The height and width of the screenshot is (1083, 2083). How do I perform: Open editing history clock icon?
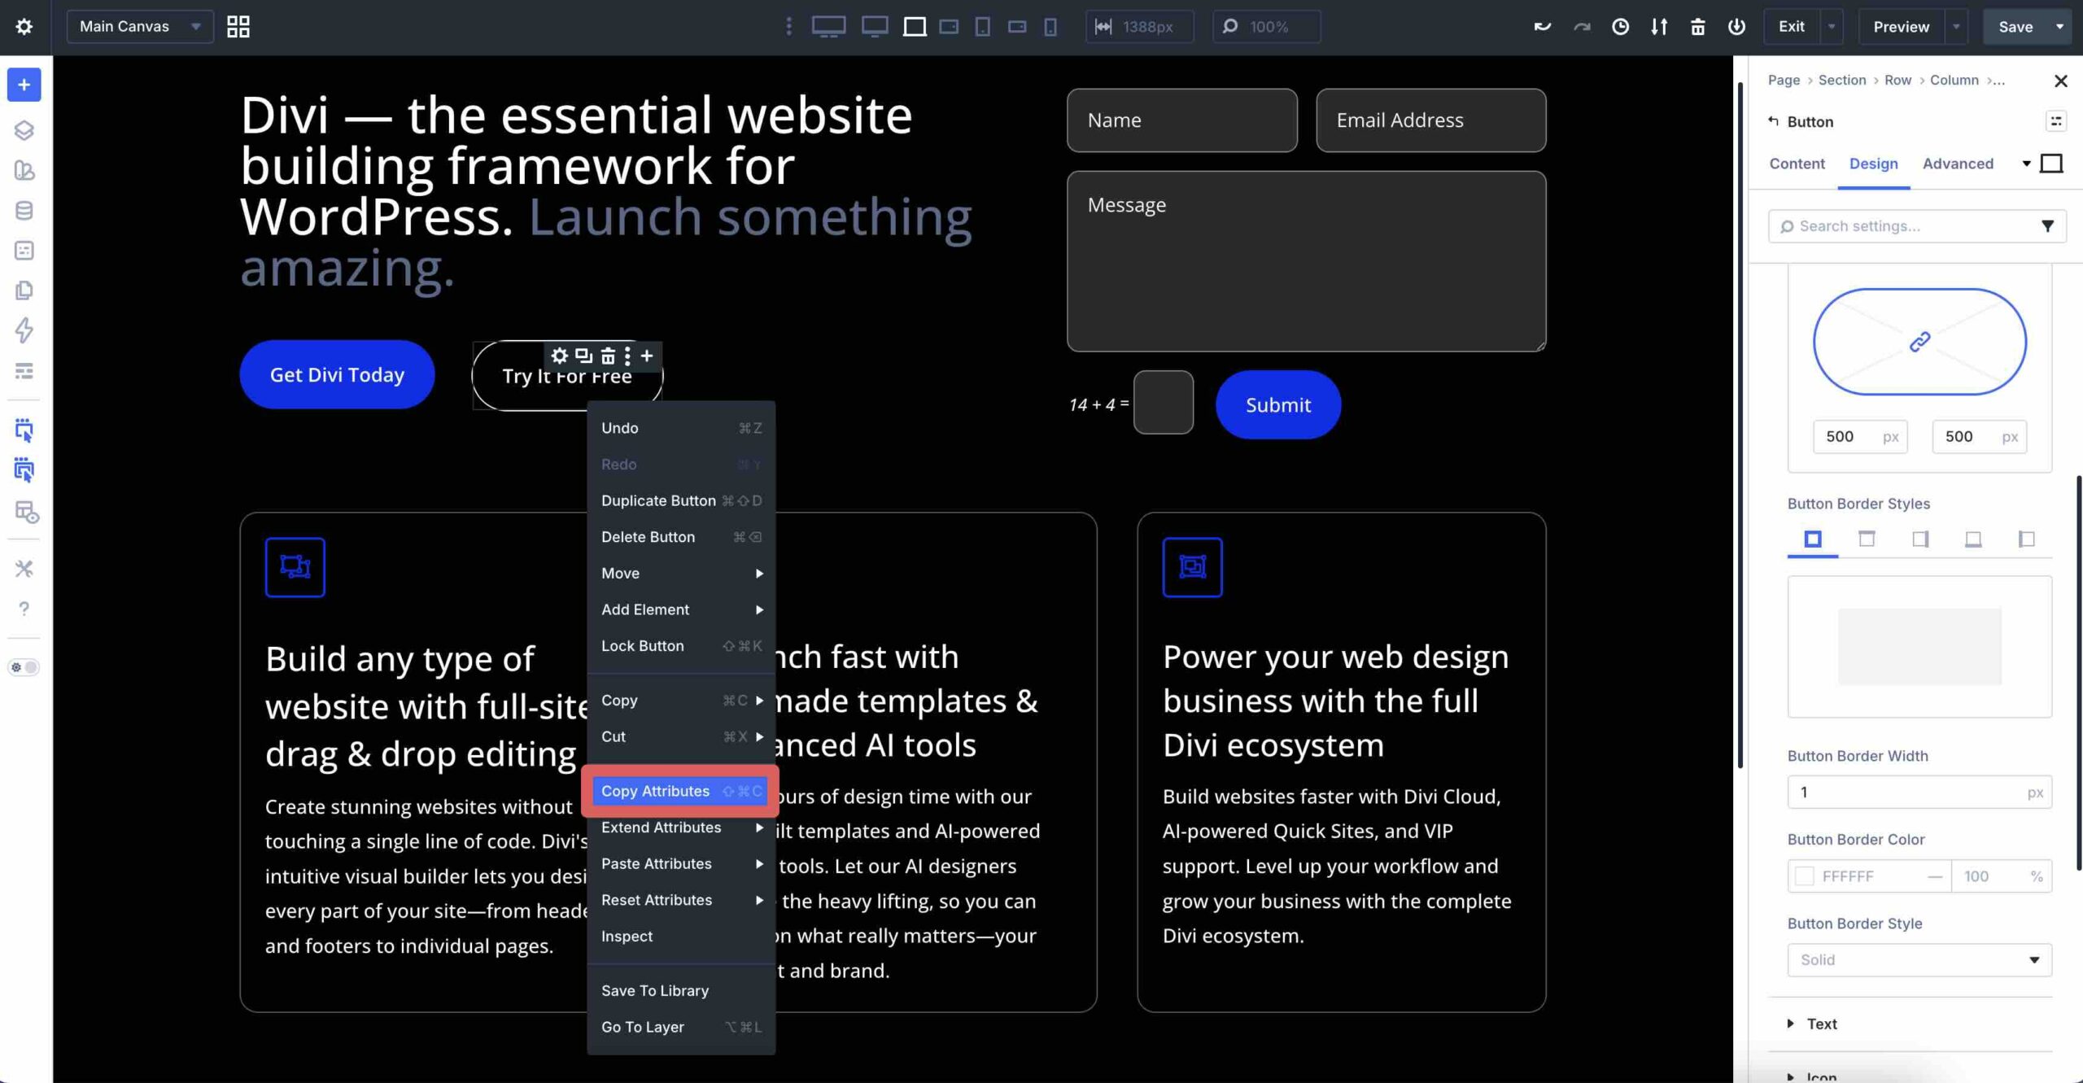1620,27
